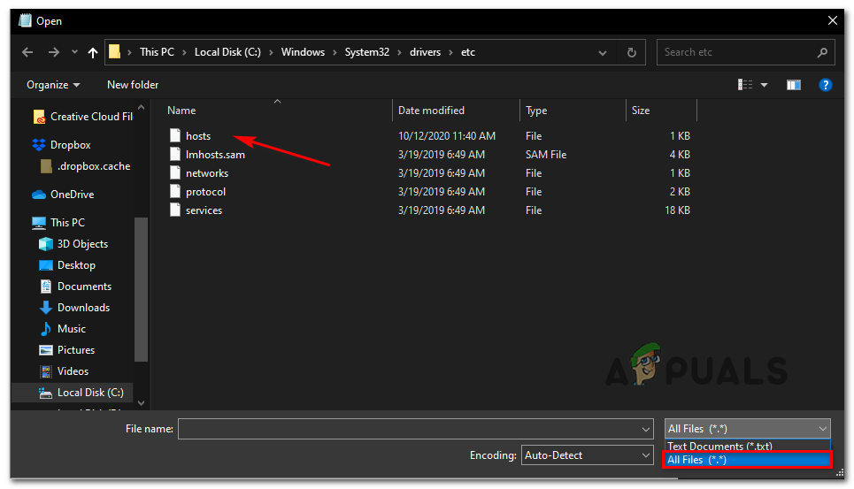Close the Open dialog

(832, 20)
